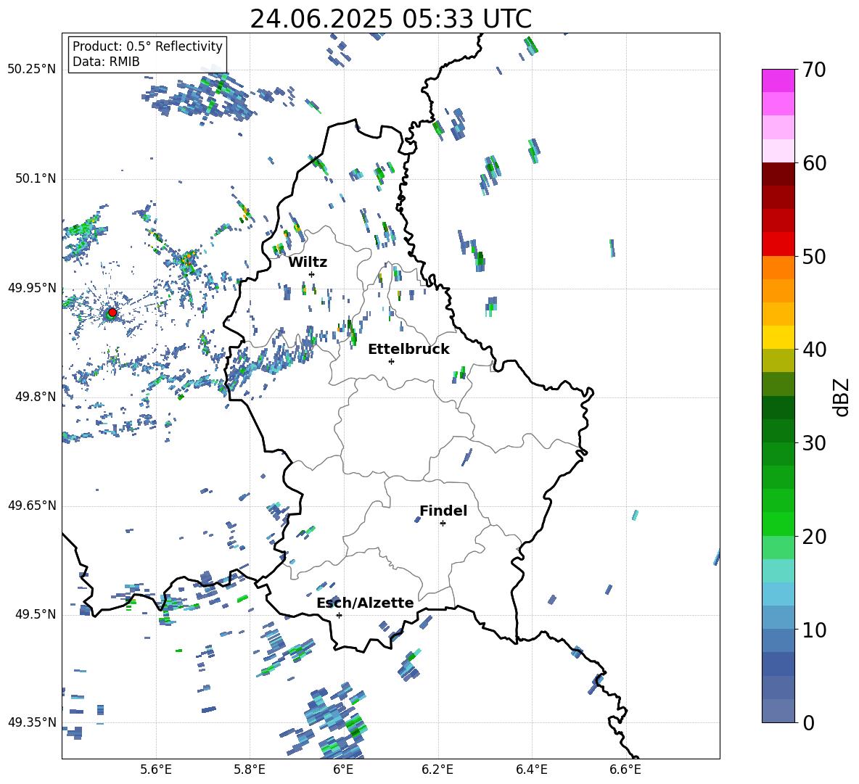
Task: Click the dark green colorbar segment just below 35 dBZ
Action: click(778, 407)
